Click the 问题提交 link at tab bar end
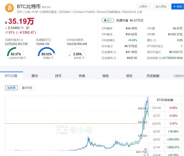The image size is (184, 156). [x=179, y=76]
